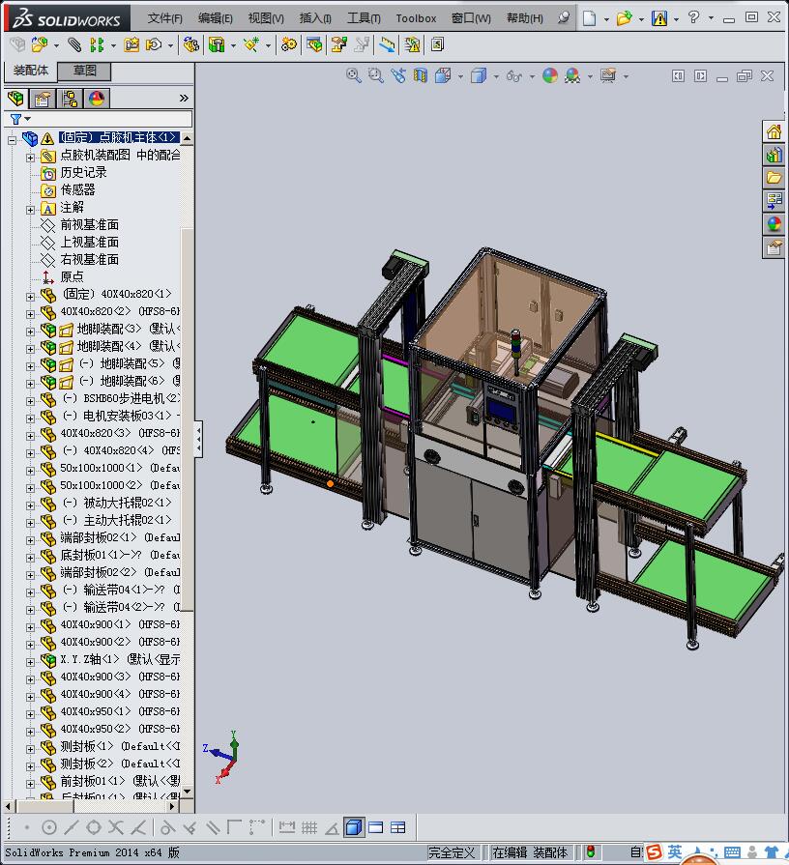Click the rebuild traffic light status icon
Viewport: 789px width, 865px height.
(591, 851)
